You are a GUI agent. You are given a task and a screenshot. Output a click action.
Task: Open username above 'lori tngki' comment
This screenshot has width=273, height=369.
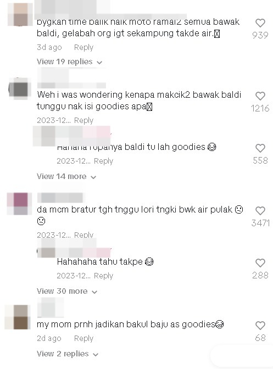click(60, 198)
